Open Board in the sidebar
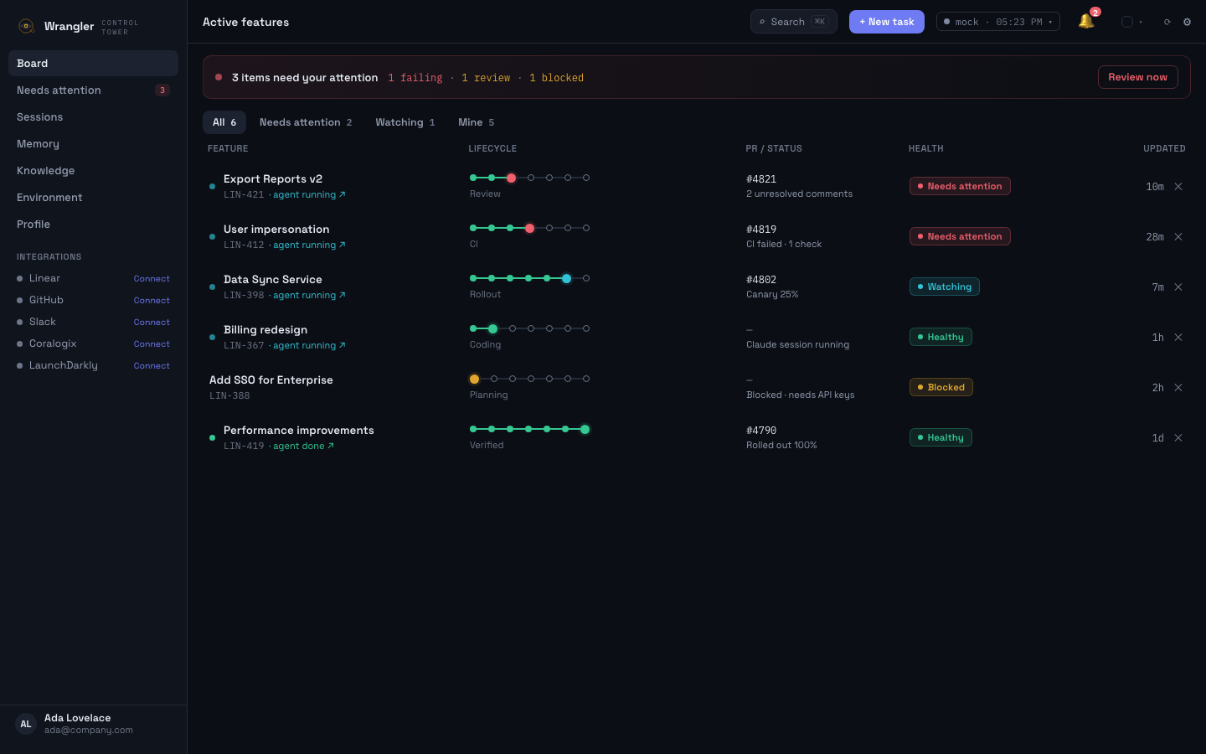The height and width of the screenshot is (754, 1206). click(93, 64)
